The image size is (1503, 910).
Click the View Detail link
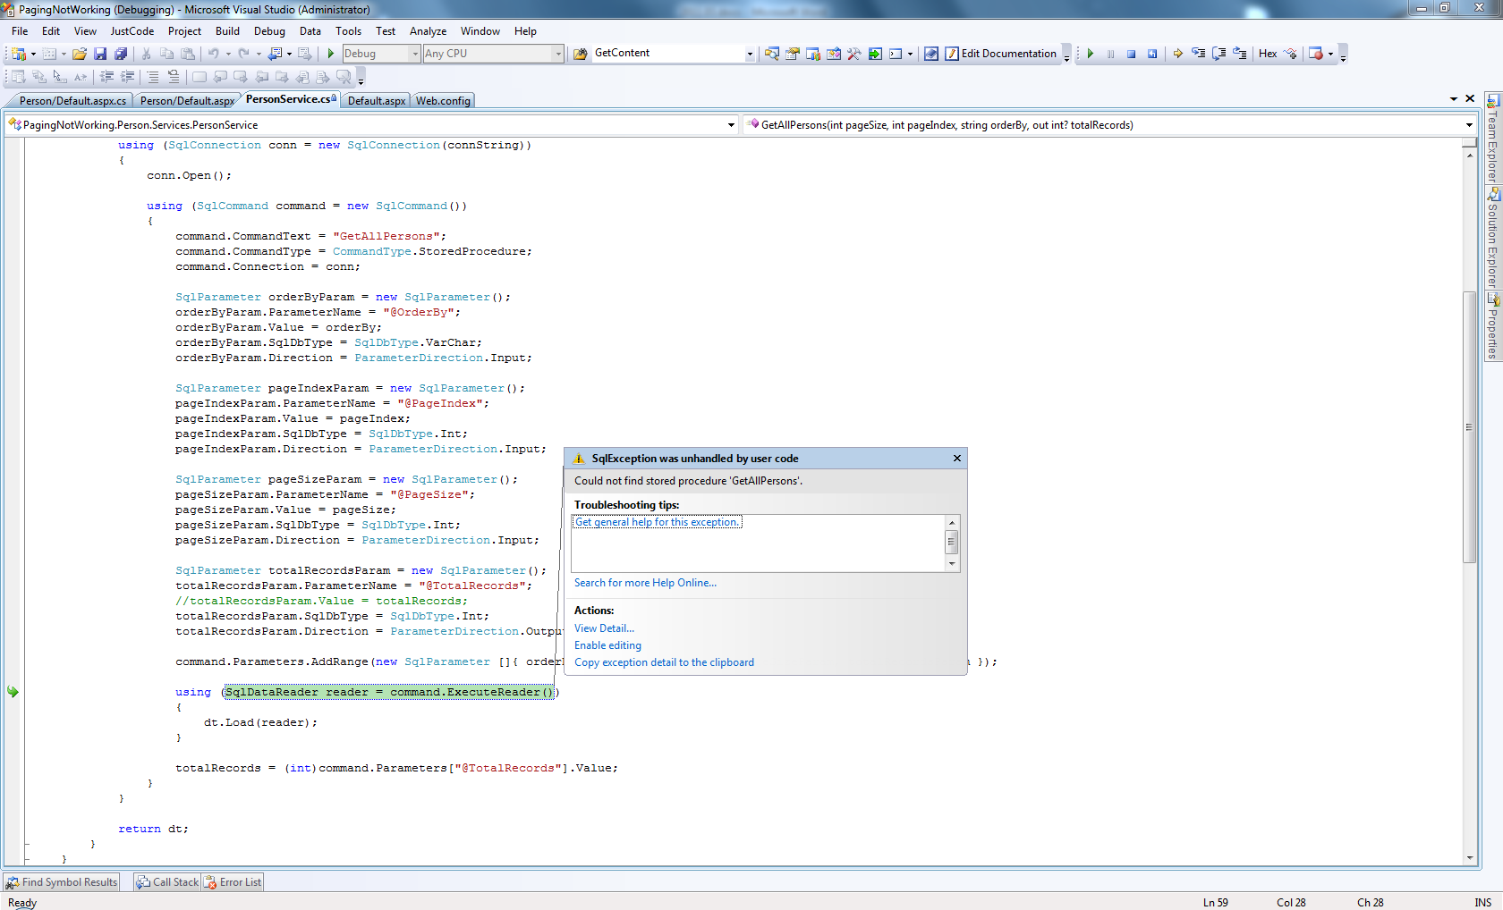tap(604, 628)
